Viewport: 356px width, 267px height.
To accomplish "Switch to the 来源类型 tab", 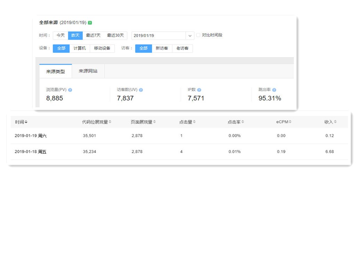I will (x=56, y=71).
